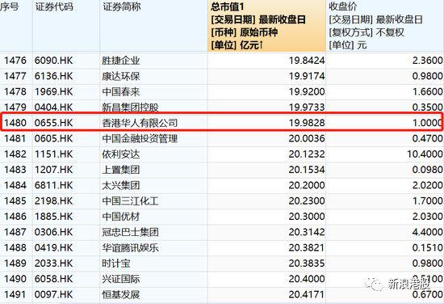Screen dimensions: 444x304
Task: Select closing price cell 2.3600
Action: point(427,61)
